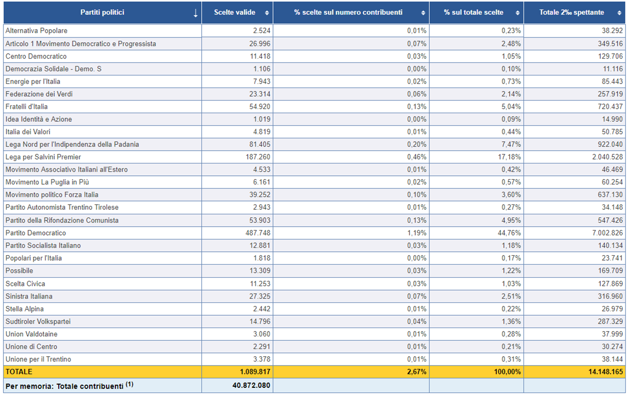Click the total percentage 2,67%
The image size is (631, 403).
coord(417,372)
